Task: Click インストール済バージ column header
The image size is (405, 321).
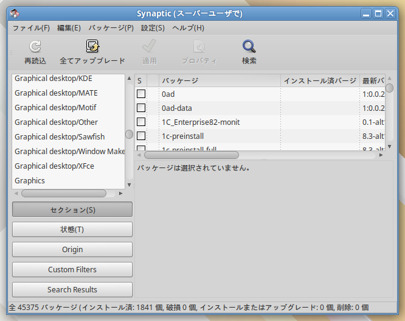Action: 320,80
